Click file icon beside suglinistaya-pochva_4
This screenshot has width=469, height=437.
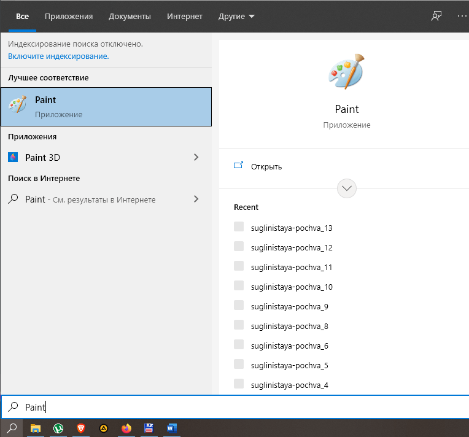coord(239,384)
